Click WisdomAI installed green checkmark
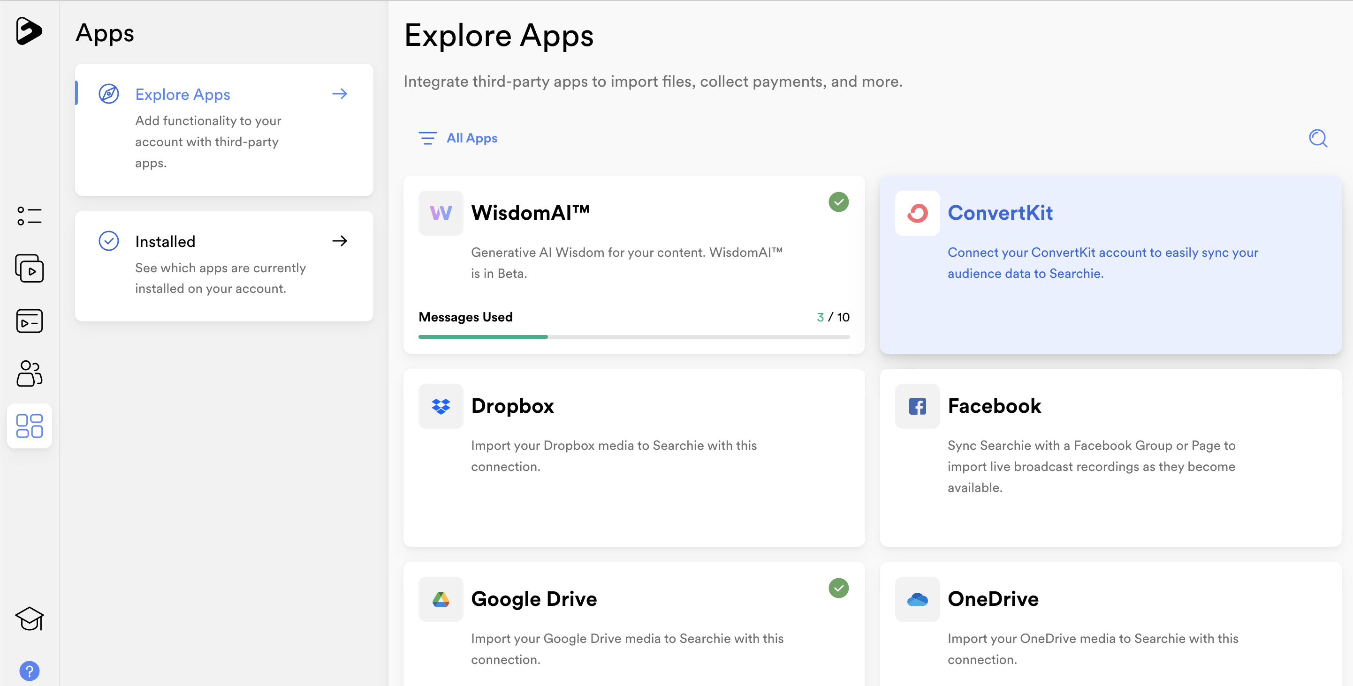 [839, 202]
